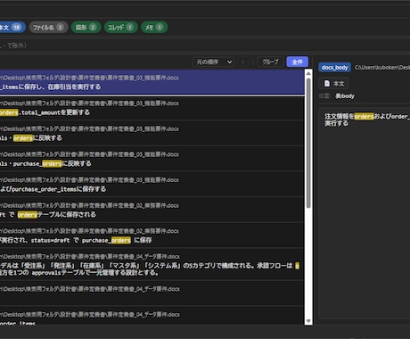Click the 本文 document button in preview

334,84
